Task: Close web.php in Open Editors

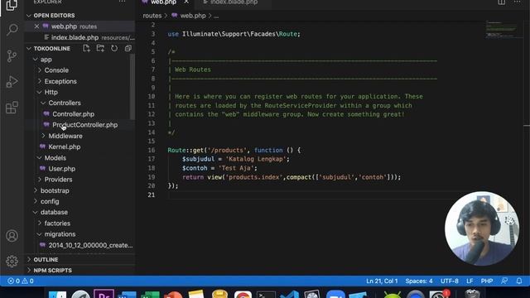Action: click(36, 26)
